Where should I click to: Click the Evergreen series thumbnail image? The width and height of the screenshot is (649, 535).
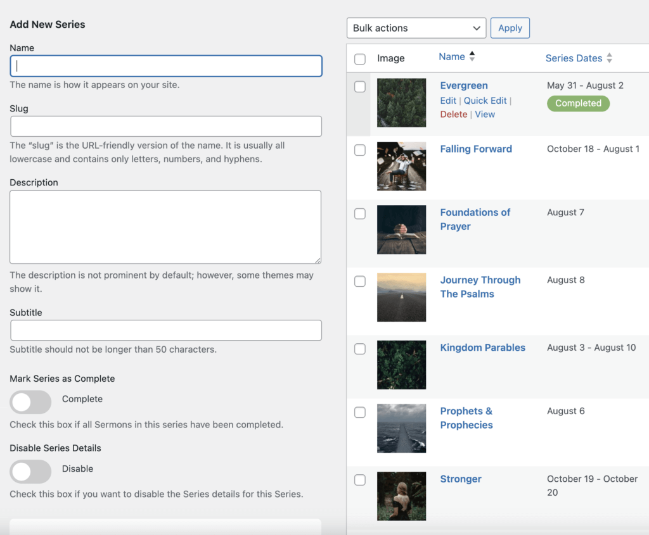point(401,103)
